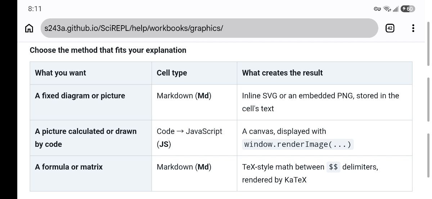This screenshot has width=432, height=199.
Task: Click the 'window.renderImage(...)' code snippet
Action: click(298, 144)
